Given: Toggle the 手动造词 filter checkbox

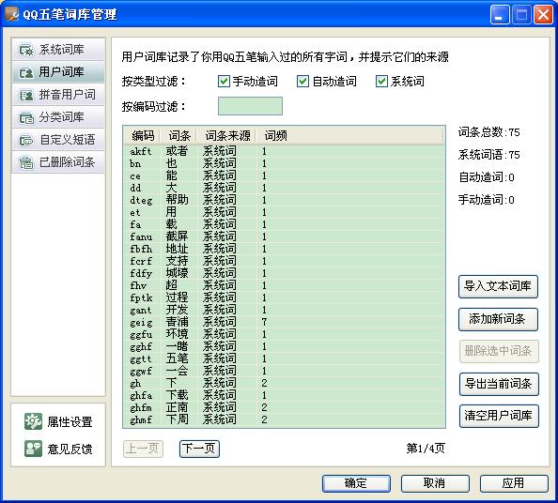Looking at the screenshot, I should [224, 82].
